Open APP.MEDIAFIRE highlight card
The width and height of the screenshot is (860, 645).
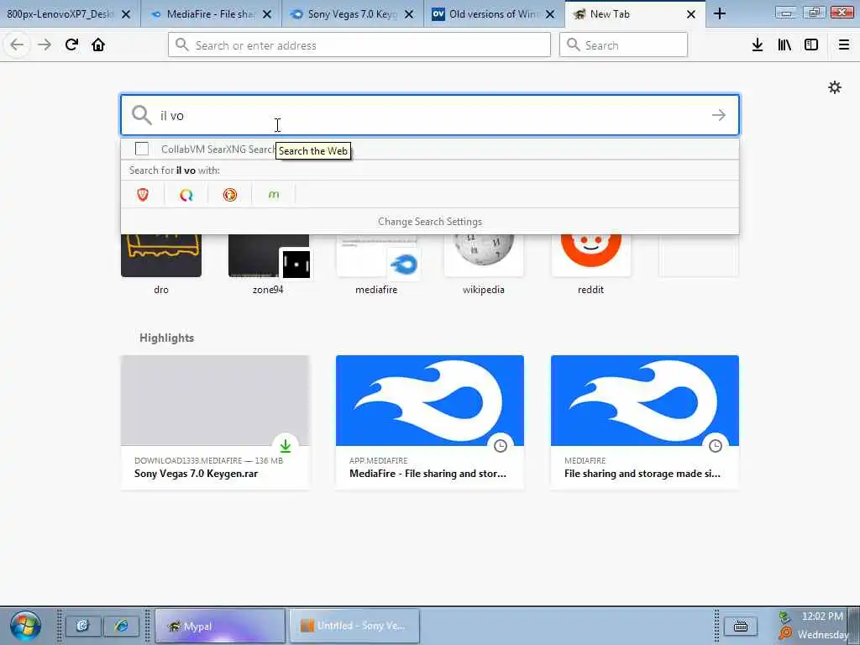[429, 422]
